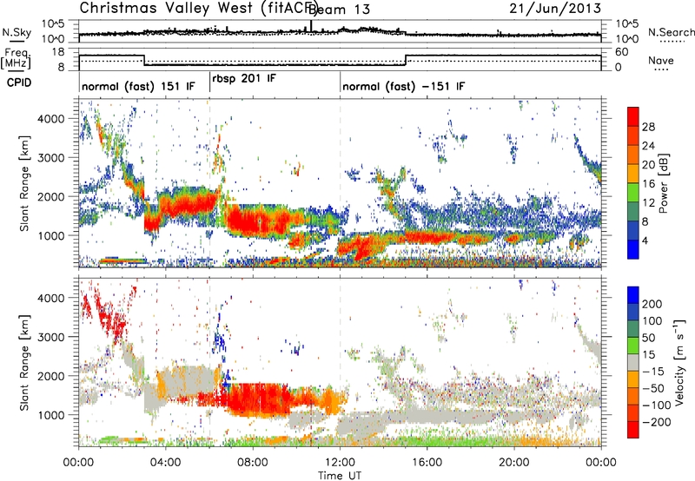Click the tall noise spike near Beam 13 label
The height and width of the screenshot is (481, 695).
click(x=311, y=26)
